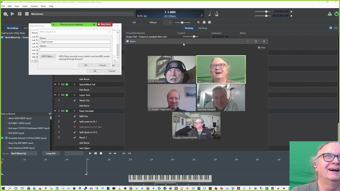Open the 140bpm tempo selector
Viewport: 340px width, 191px height.
pyautogui.click(x=153, y=23)
